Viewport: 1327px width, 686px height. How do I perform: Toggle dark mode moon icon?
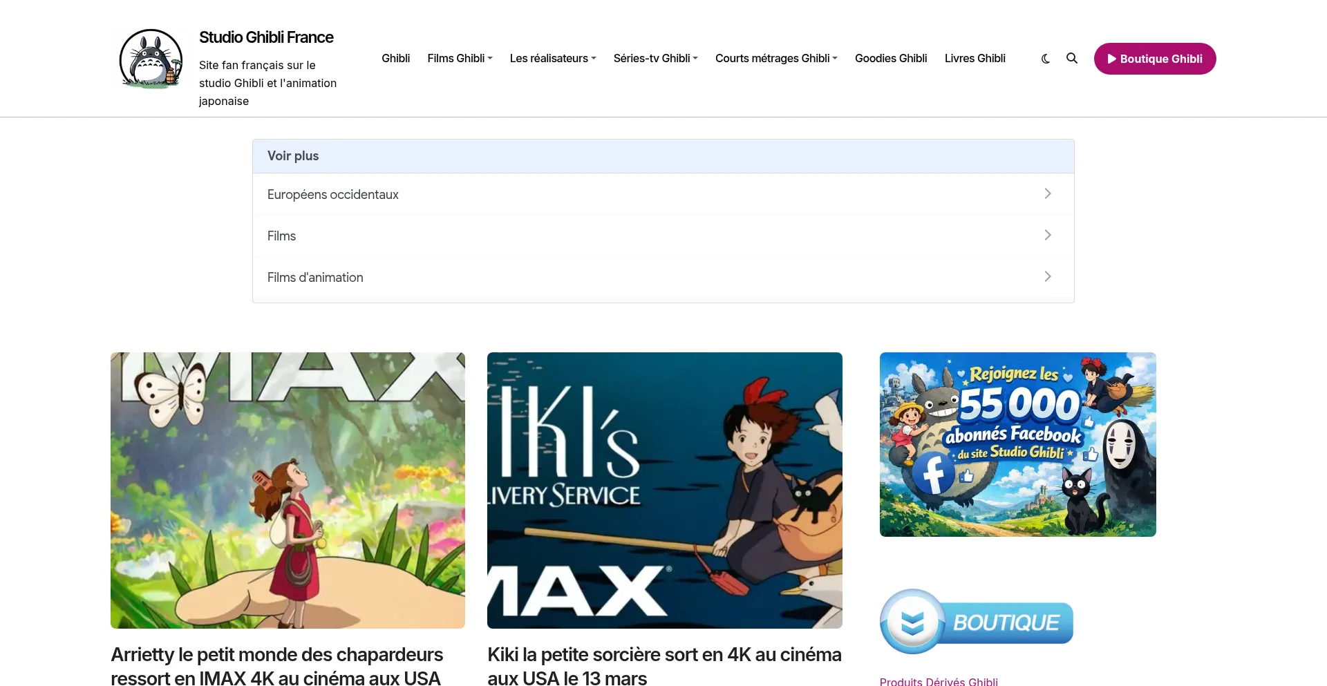tap(1046, 59)
